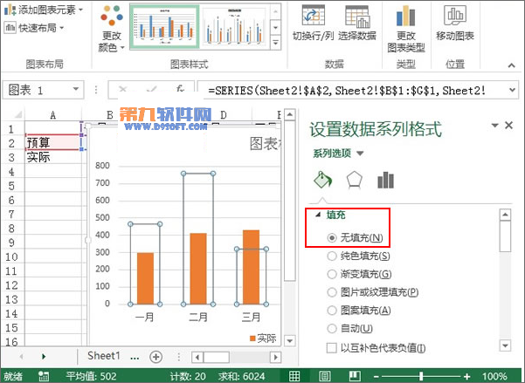This screenshot has width=525, height=383.
Task: Collapse the ribbon with chevron
Action: [x=511, y=65]
